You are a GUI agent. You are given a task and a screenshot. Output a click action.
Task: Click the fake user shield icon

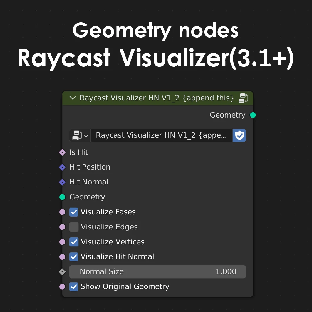click(239, 135)
